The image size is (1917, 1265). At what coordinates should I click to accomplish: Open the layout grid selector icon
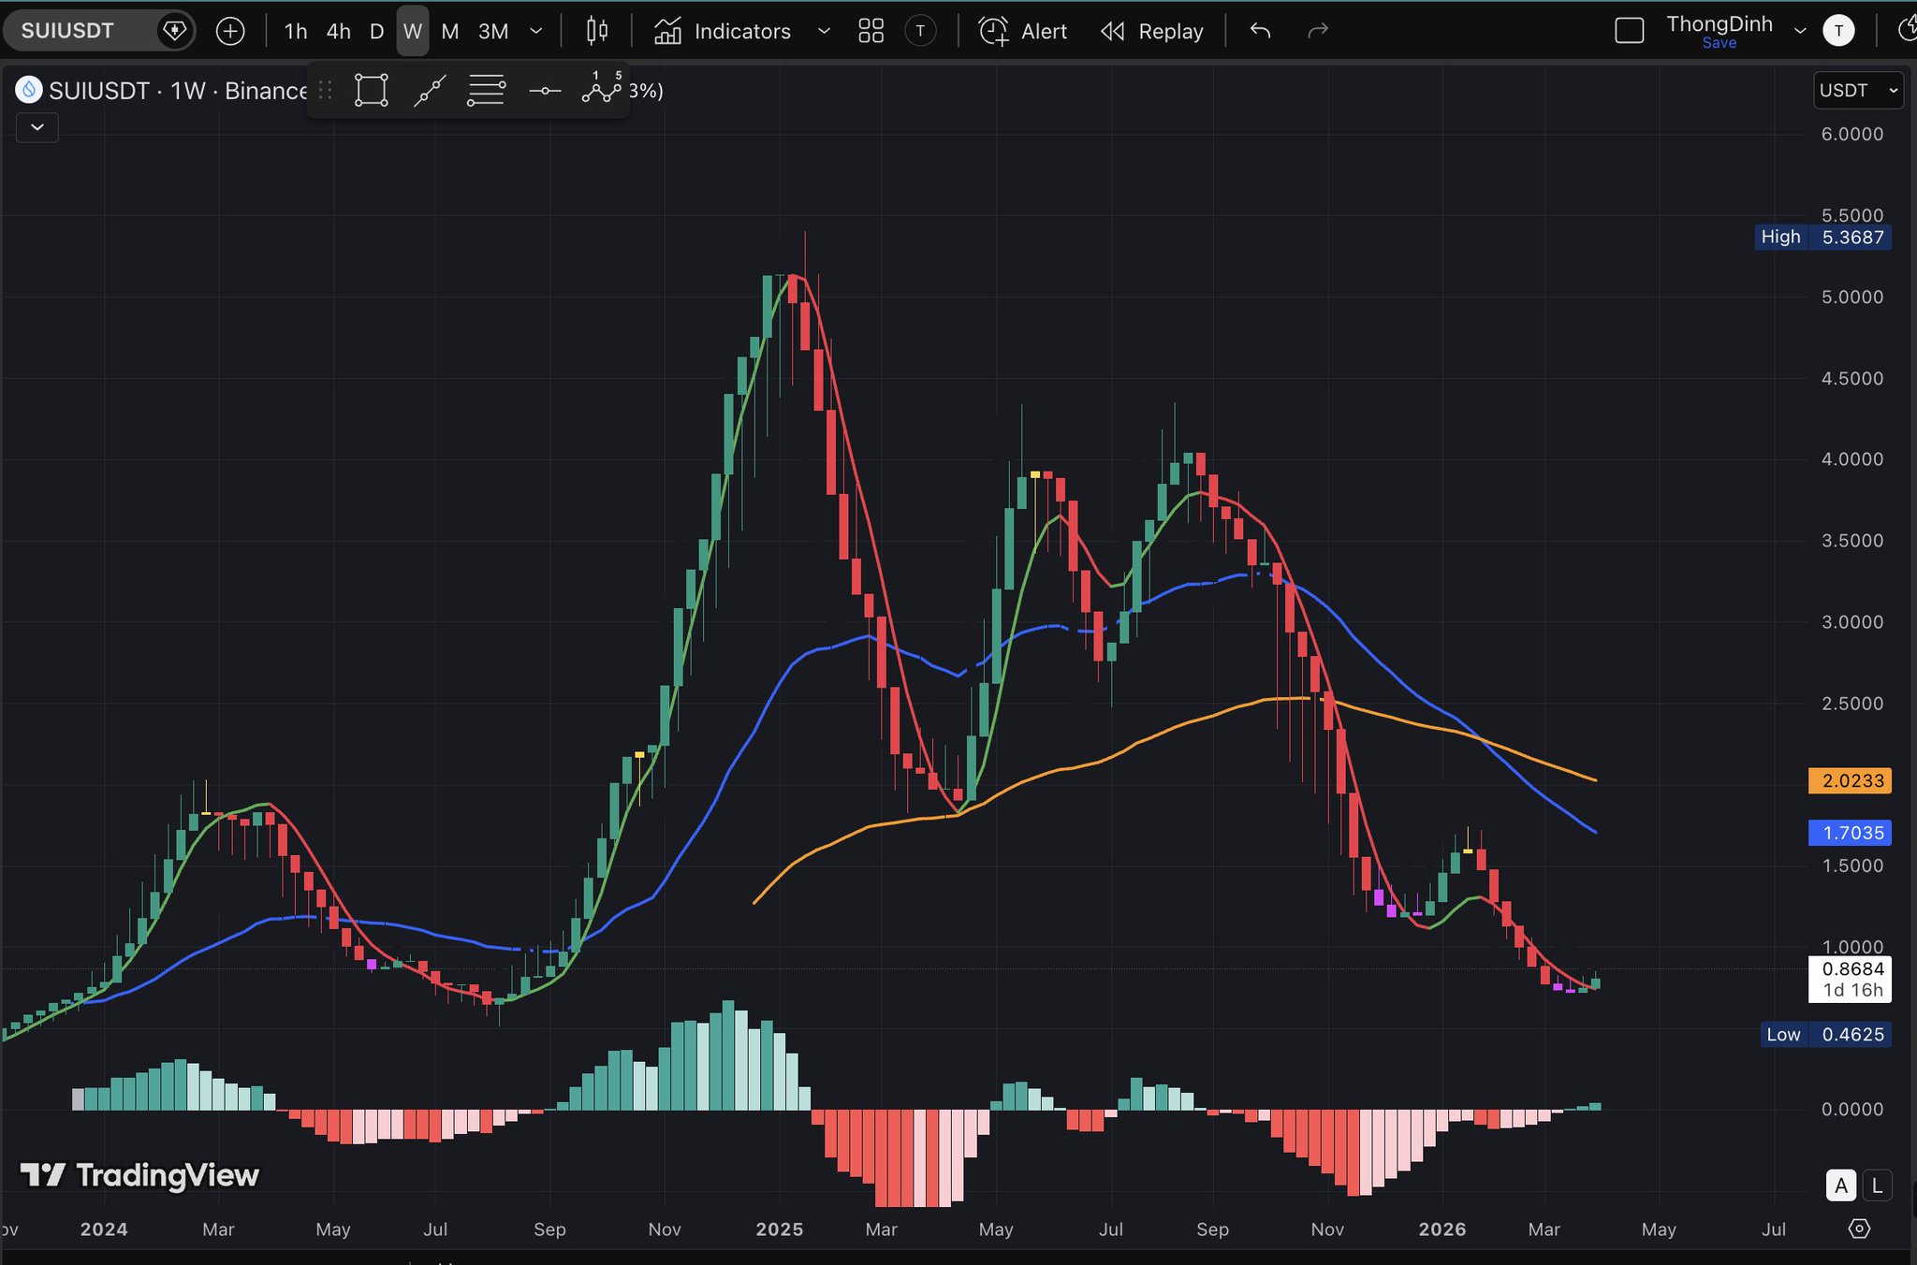click(x=871, y=31)
